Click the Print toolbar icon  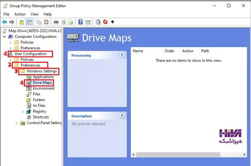pos(56,22)
